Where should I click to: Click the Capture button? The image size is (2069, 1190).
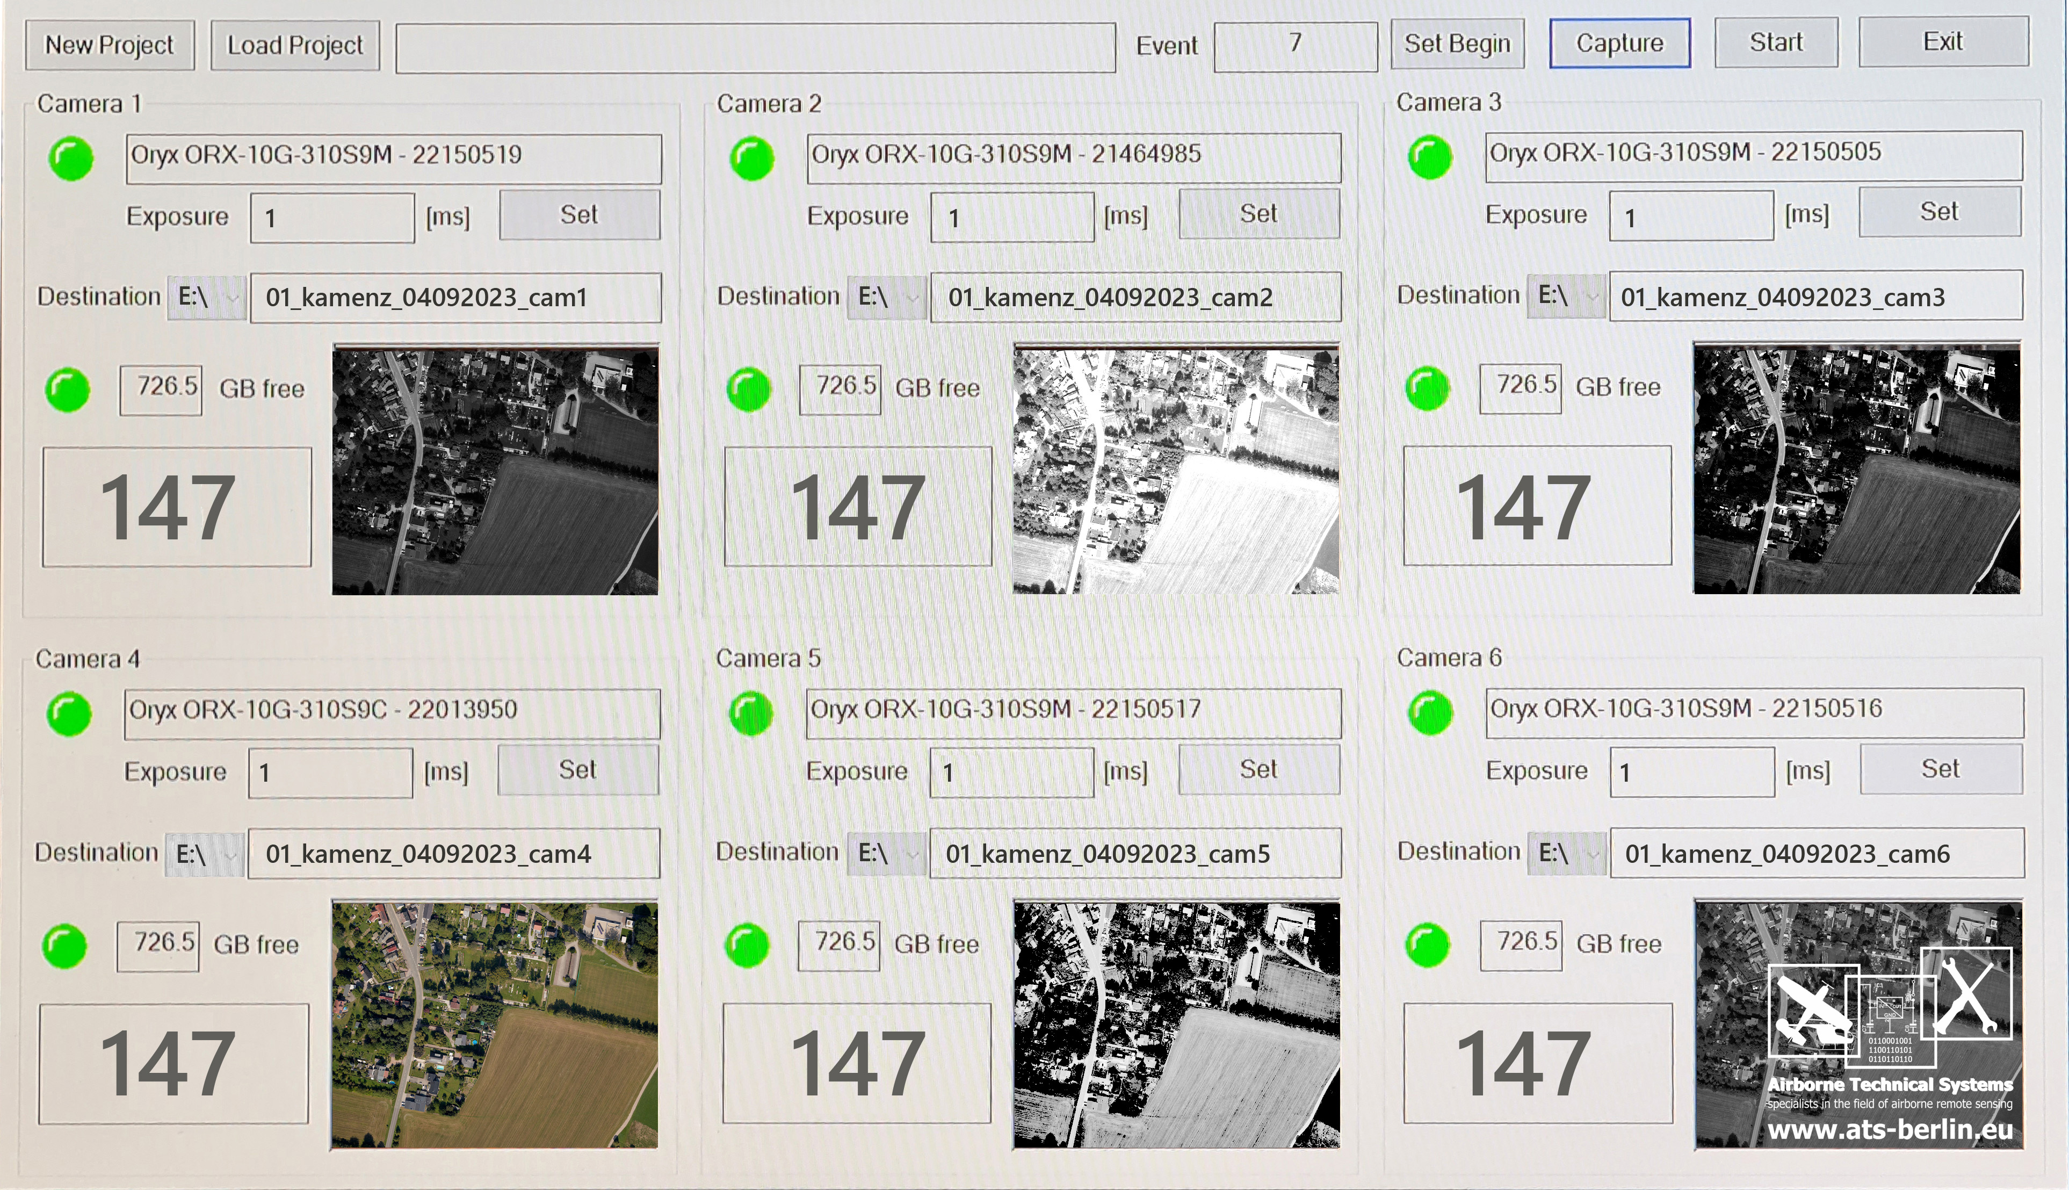click(x=1619, y=44)
